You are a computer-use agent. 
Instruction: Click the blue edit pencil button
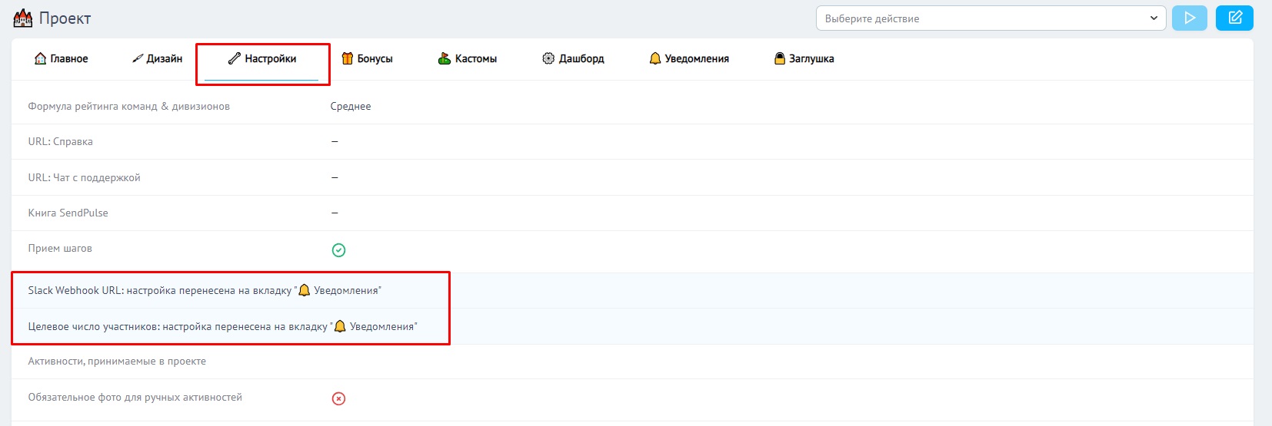point(1234,18)
